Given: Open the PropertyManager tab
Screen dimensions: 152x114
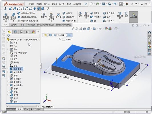Looking at the screenshot, I should coord(15,32).
